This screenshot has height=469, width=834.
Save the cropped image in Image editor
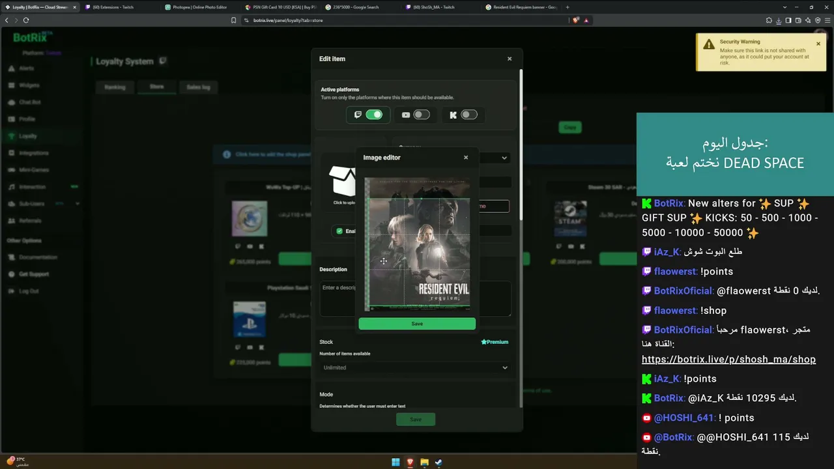tap(417, 324)
